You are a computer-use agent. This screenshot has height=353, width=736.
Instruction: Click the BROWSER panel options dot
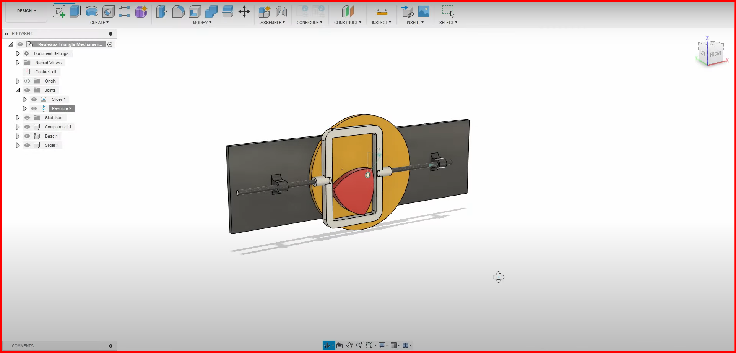(x=111, y=34)
